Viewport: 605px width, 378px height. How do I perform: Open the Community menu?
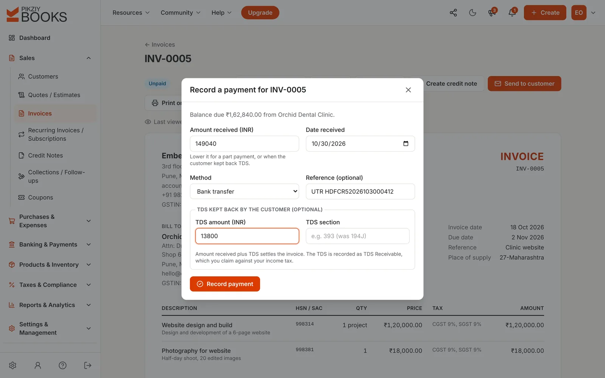pos(180,12)
